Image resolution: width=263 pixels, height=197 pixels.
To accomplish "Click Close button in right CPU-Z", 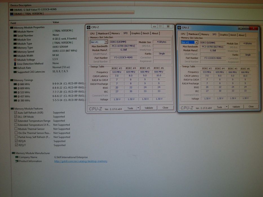I will [x=251, y=107].
